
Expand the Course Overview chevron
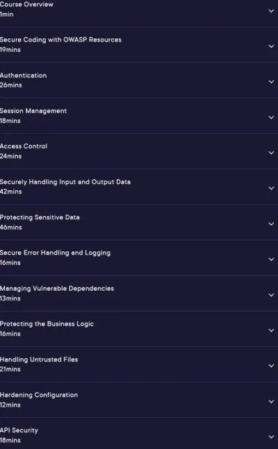(x=271, y=11)
